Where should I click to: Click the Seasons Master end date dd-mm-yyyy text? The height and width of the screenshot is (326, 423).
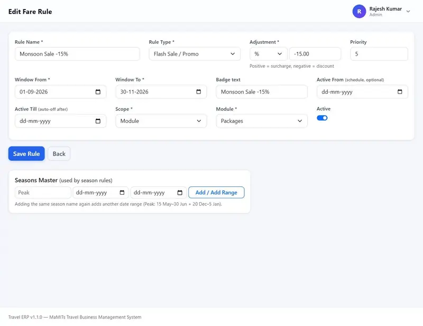tap(149, 193)
